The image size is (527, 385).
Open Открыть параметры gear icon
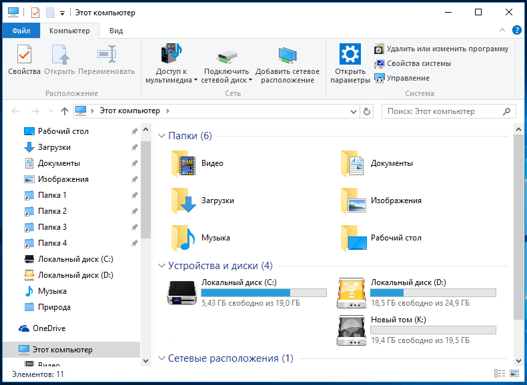tap(350, 54)
